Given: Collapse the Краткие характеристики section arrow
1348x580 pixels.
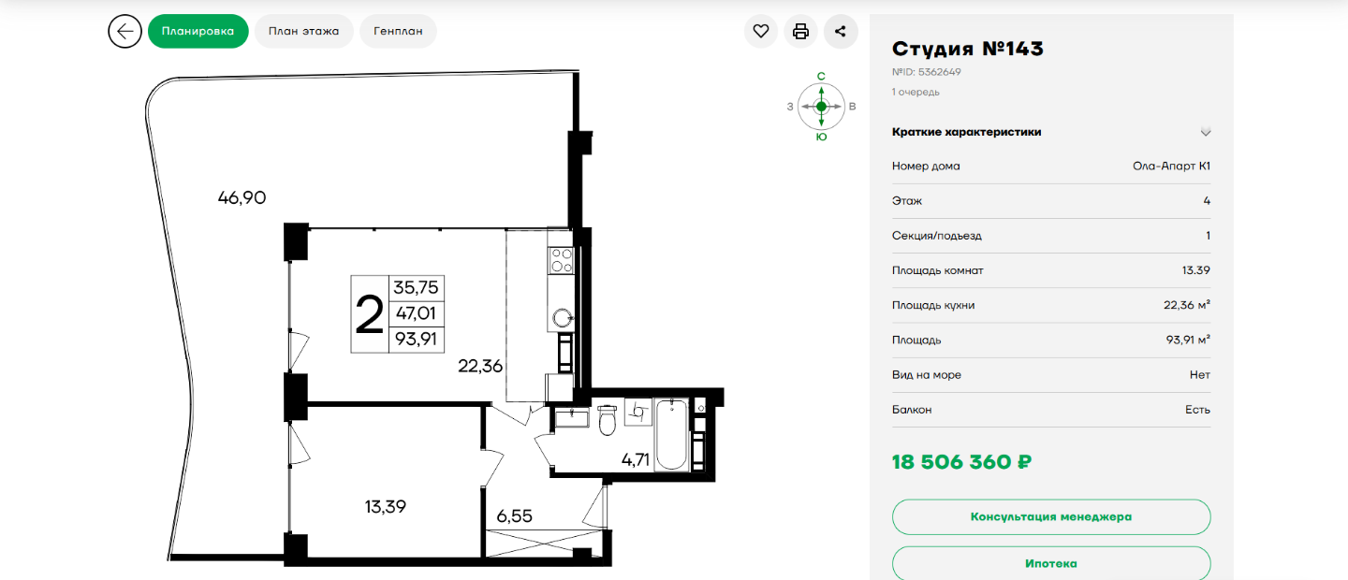Looking at the screenshot, I should pyautogui.click(x=1206, y=132).
